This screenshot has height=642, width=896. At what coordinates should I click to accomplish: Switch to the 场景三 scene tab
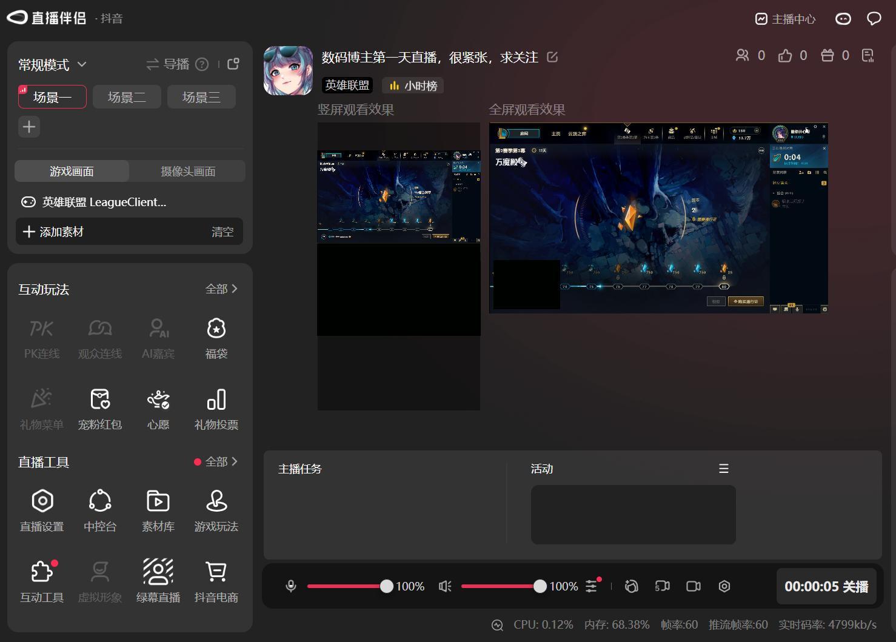point(201,97)
